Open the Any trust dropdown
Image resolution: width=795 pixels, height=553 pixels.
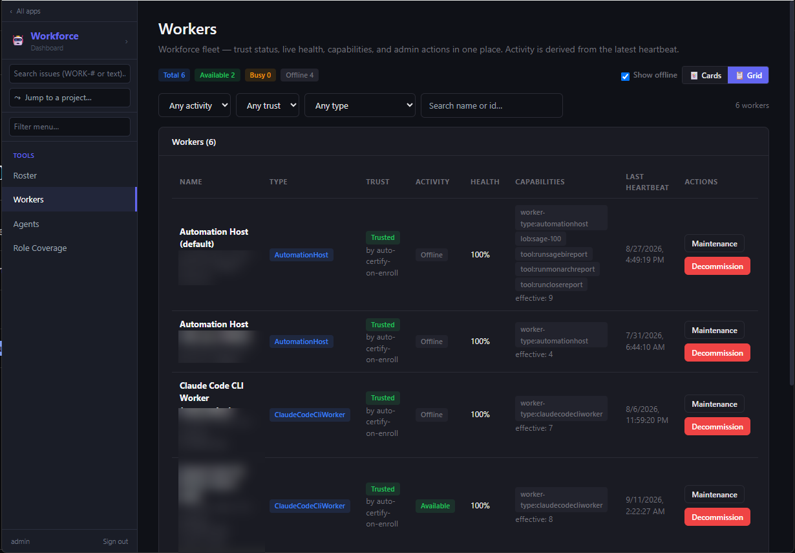268,105
